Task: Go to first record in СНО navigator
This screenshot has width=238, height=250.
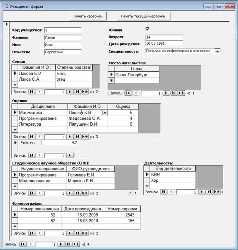Action: click(x=32, y=193)
